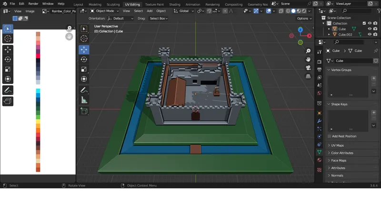
Task: Open the Physics properties tab
Action: pos(319,136)
